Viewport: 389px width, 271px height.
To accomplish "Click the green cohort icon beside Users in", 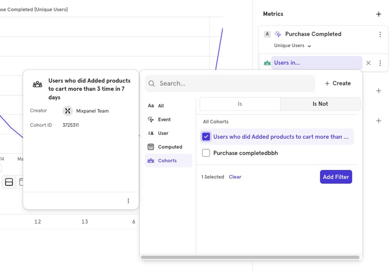I will [267, 63].
